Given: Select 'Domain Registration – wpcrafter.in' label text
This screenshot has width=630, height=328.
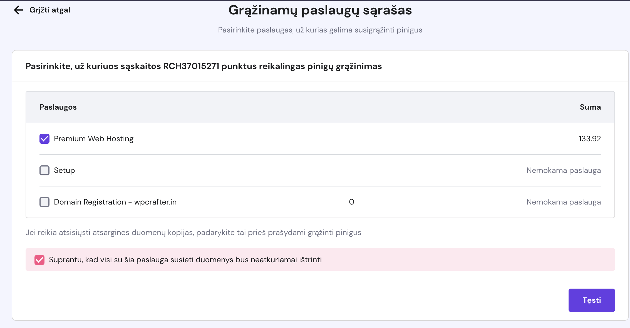Looking at the screenshot, I should (115, 202).
